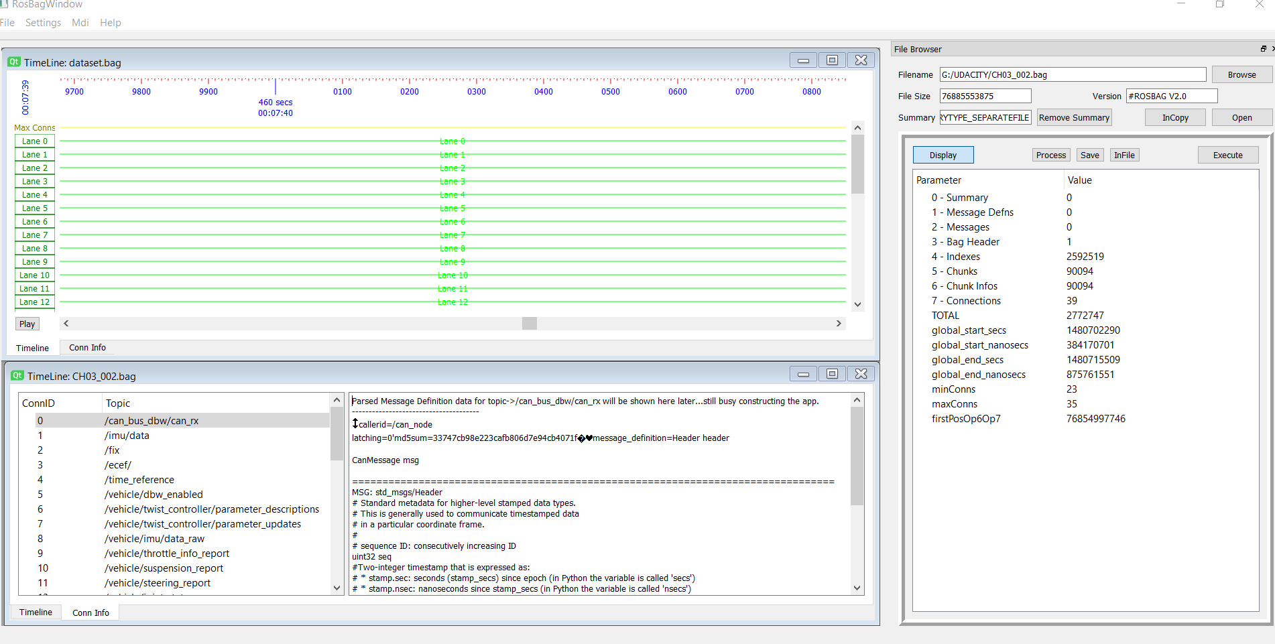Maximize the dataset.bag timeline subwindow
The image size is (1275, 644).
pyautogui.click(x=832, y=60)
